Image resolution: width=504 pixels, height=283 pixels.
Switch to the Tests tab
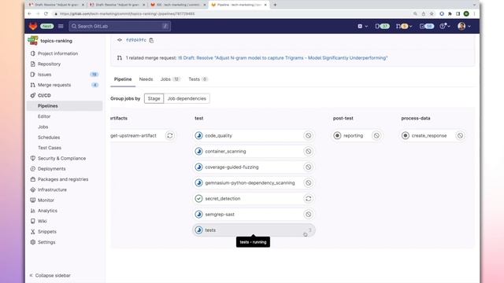pos(198,79)
